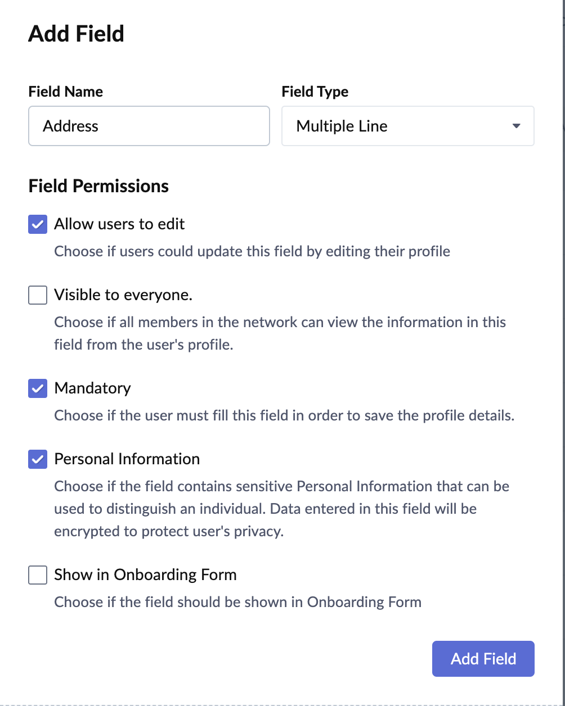Click the Field Permissions heading
Viewport: 565px width, 706px height.
pyautogui.click(x=98, y=186)
